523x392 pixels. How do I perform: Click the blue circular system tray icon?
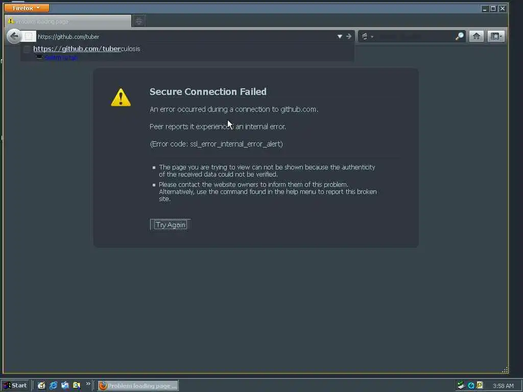tap(471, 386)
